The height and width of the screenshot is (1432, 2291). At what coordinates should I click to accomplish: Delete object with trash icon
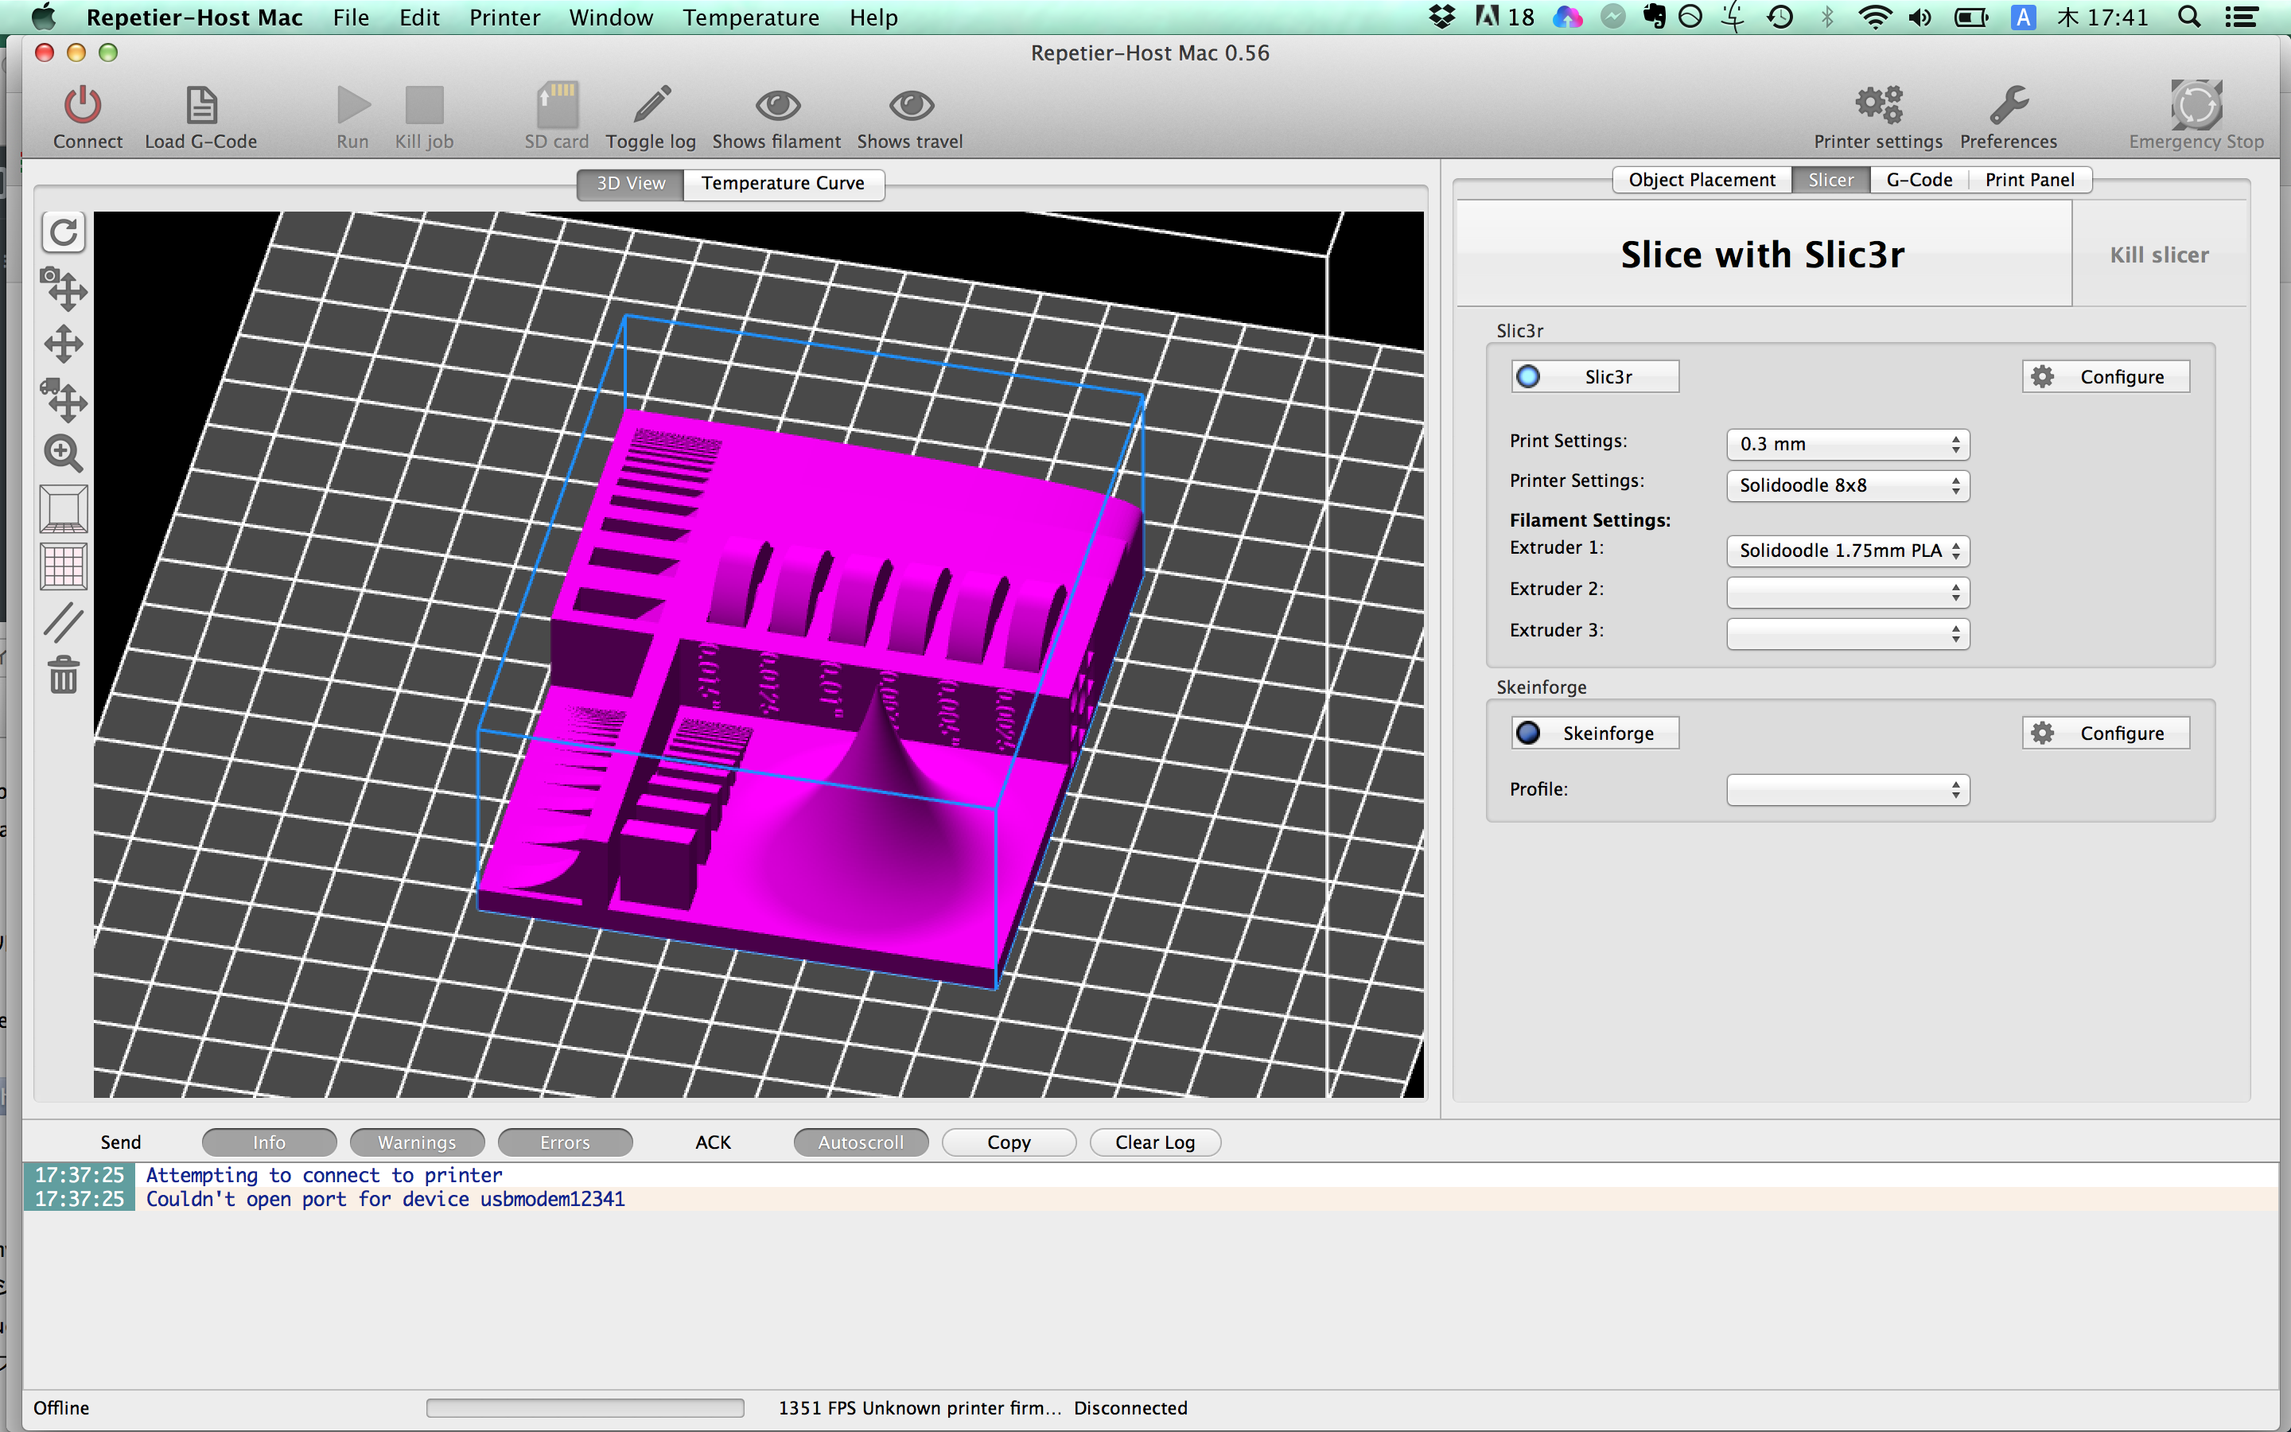64,675
